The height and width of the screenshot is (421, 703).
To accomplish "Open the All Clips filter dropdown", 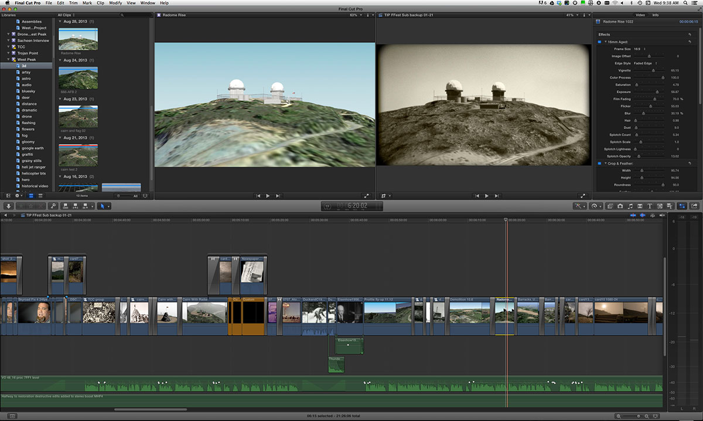I will coord(66,15).
